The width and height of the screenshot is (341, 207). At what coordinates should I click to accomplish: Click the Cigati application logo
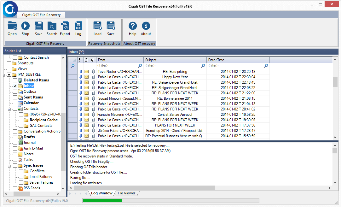10,9
